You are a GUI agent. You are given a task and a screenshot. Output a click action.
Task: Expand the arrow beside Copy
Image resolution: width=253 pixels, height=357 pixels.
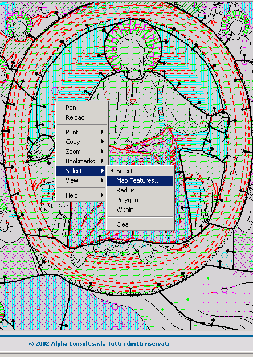coord(103,142)
